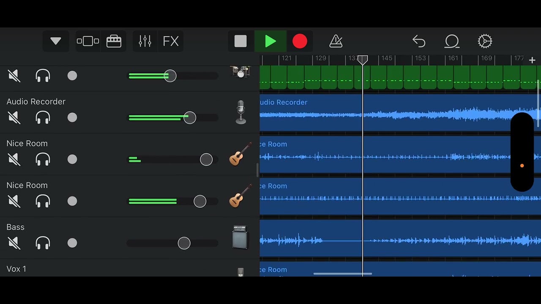Click the Bass track volume knob
This screenshot has width=541, height=304.
click(184, 243)
